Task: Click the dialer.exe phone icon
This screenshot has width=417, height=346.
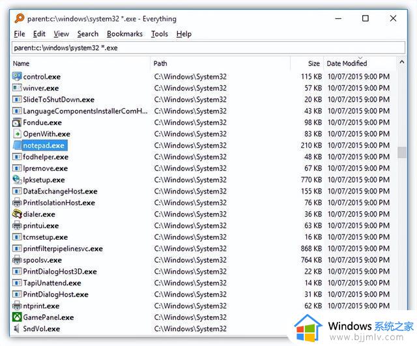Action: point(17,214)
